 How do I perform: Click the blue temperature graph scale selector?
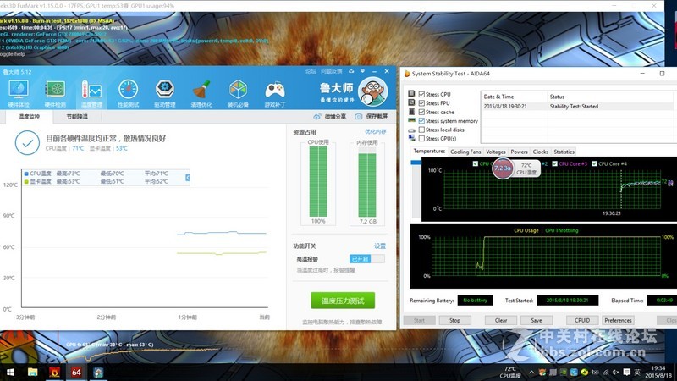coord(416,163)
